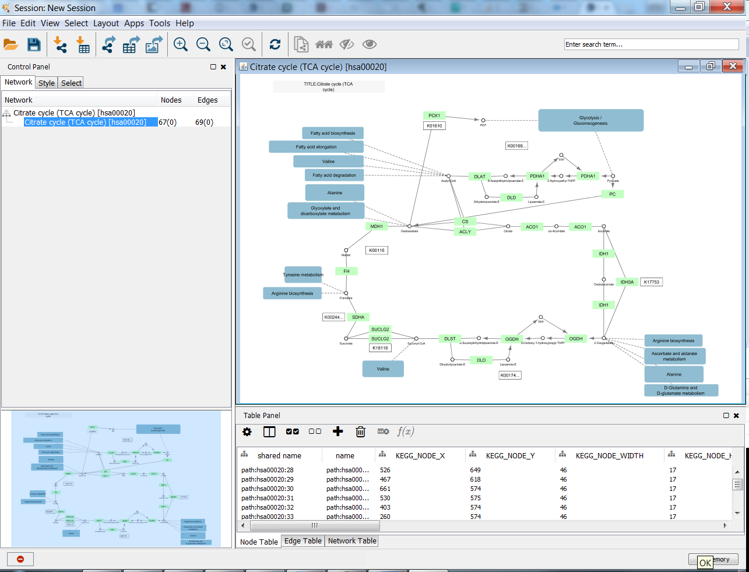Viewport: 749px width, 572px height.
Task: Show all nodes and edges eye icon
Action: (x=370, y=44)
